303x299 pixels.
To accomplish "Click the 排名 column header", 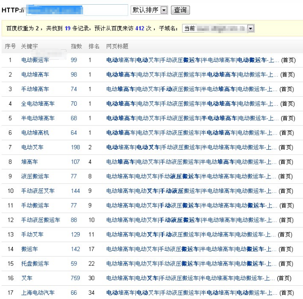I will (94, 46).
